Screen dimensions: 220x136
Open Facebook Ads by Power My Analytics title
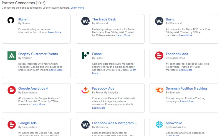[103, 88]
